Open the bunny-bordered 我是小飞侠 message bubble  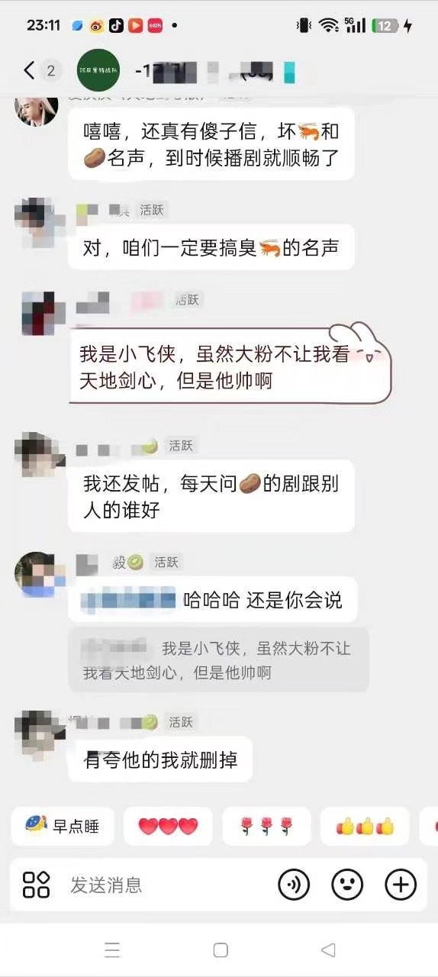[x=230, y=365]
